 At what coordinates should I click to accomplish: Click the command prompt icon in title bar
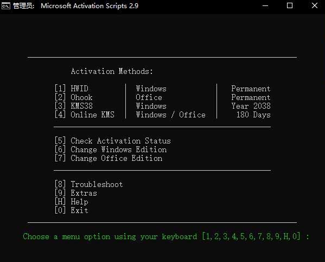click(6, 6)
